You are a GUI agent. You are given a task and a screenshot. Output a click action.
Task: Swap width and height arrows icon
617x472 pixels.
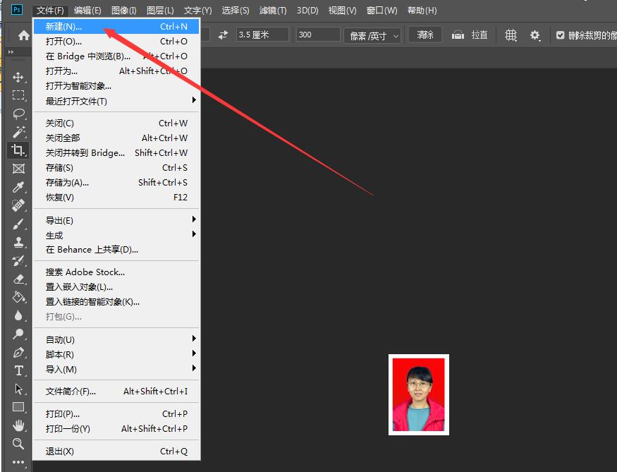click(224, 35)
